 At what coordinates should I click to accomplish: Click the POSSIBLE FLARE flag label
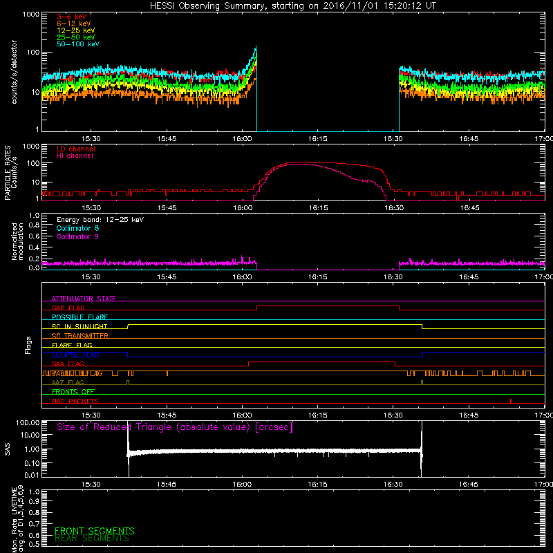point(79,317)
